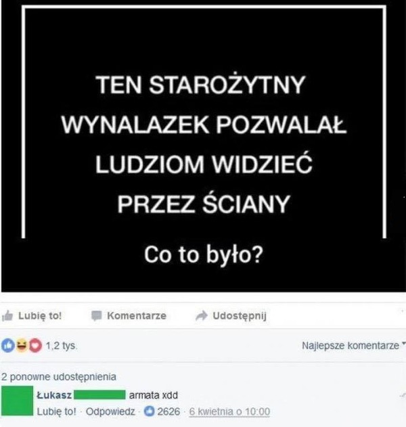Click the laughing haha reaction icon
406x427 pixels.
point(22,346)
